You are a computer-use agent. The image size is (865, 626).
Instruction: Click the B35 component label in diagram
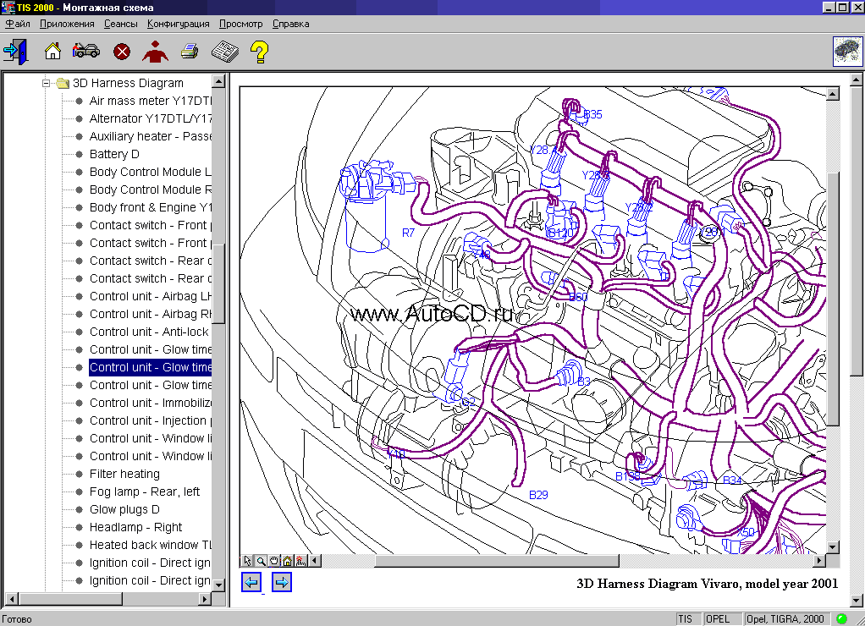(592, 114)
